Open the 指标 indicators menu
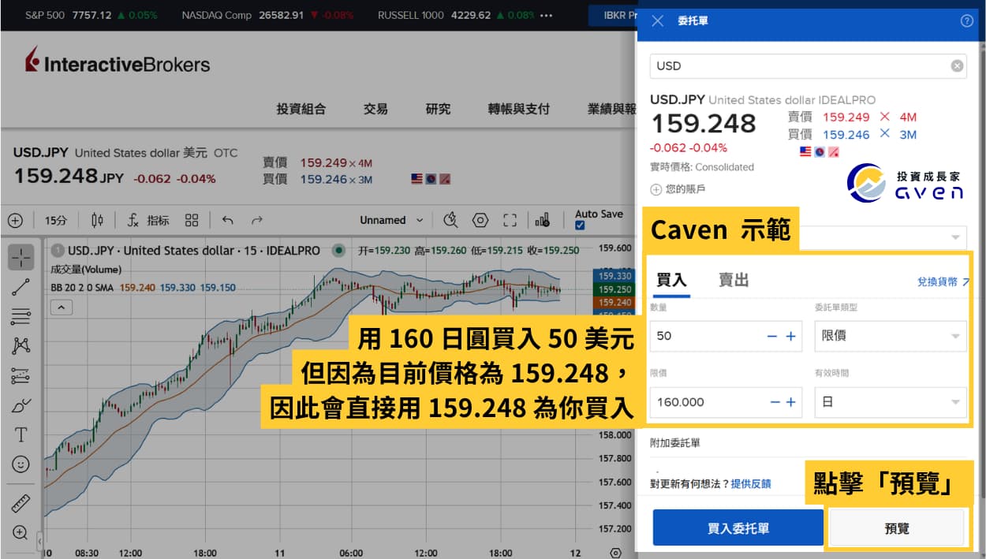This screenshot has height=559, width=986. point(148,221)
